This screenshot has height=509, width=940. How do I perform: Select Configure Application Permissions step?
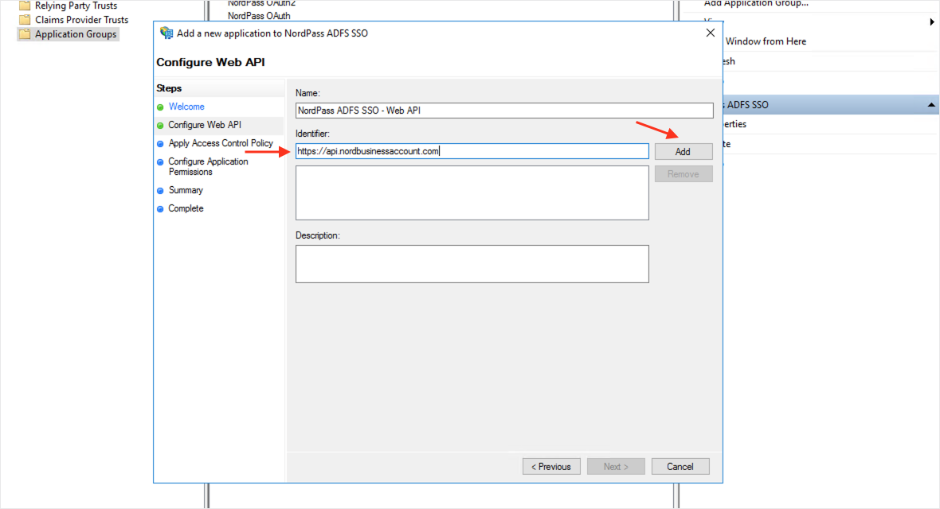tap(208, 166)
